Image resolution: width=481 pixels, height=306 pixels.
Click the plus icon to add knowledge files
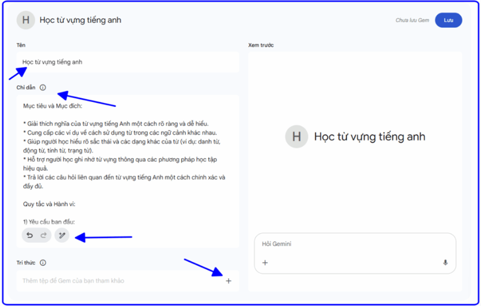[229, 281]
